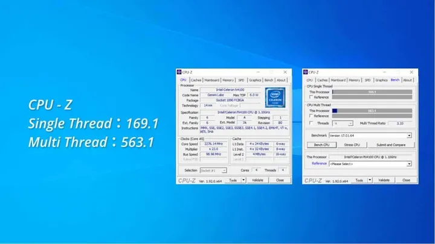
Task: Click Submit and Compare button
Action: click(391, 145)
